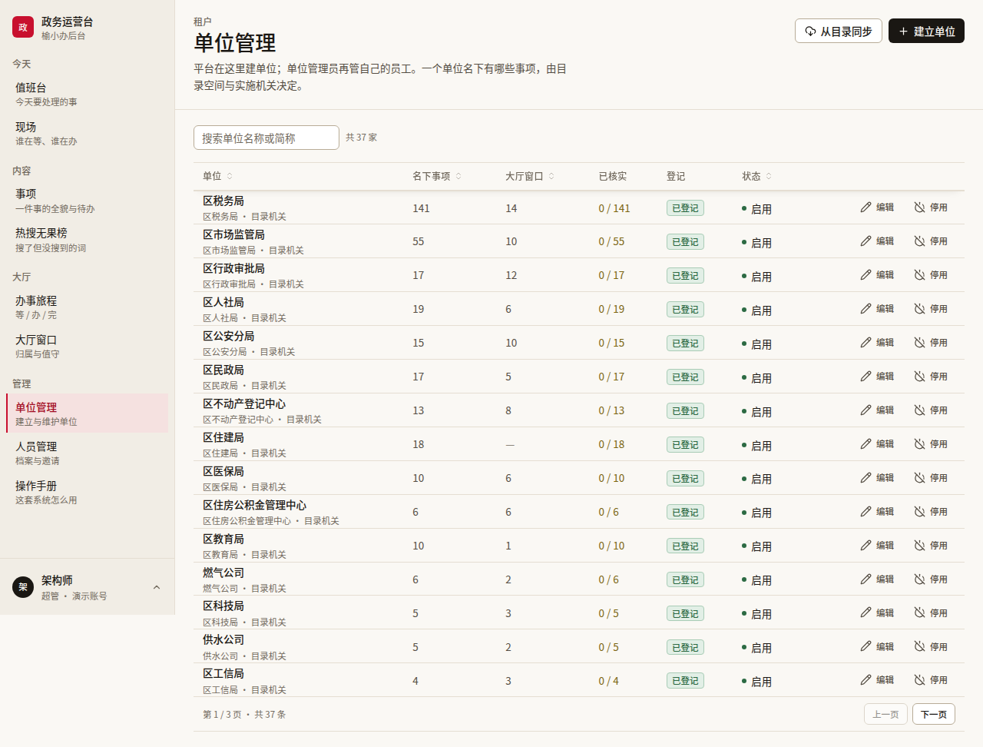The height and width of the screenshot is (747, 983).
Task: Open 大厅窗口 in the sidebar
Action: (87, 347)
